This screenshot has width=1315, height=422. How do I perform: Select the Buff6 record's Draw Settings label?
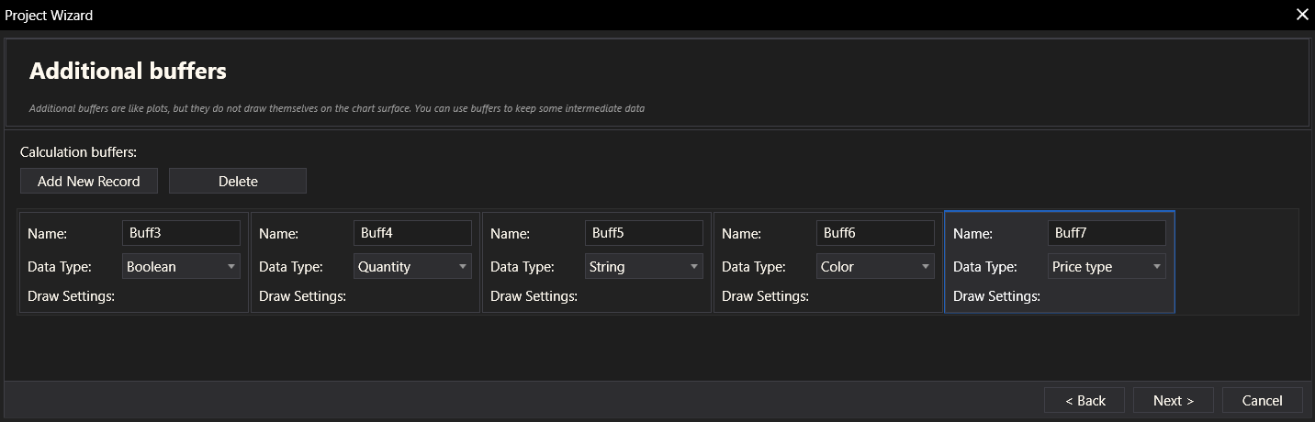pyautogui.click(x=765, y=296)
